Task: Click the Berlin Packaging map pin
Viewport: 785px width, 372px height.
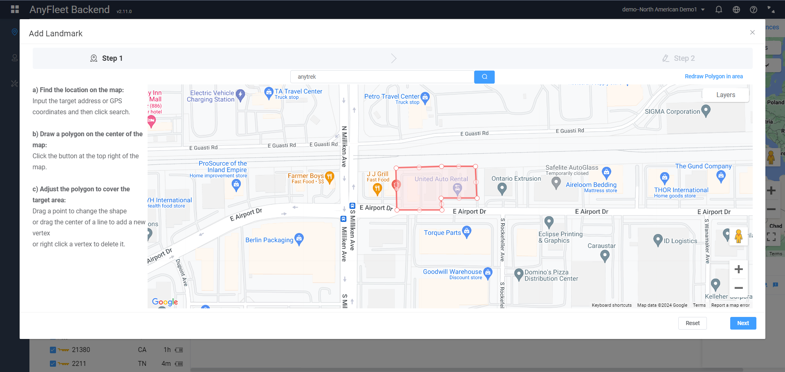Action: click(x=299, y=239)
